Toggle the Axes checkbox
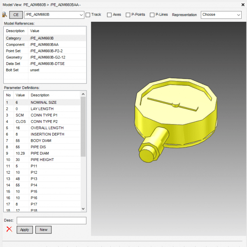247x247 pixels. (110, 15)
